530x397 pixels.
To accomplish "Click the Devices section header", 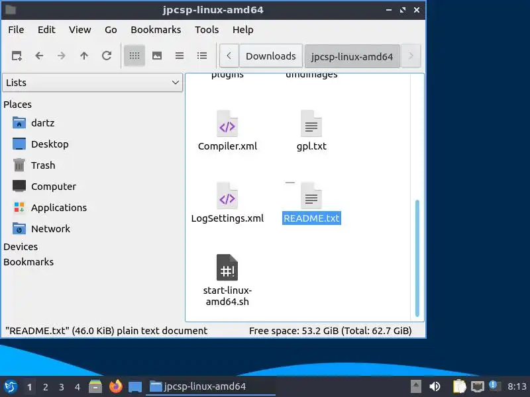I will tap(21, 247).
